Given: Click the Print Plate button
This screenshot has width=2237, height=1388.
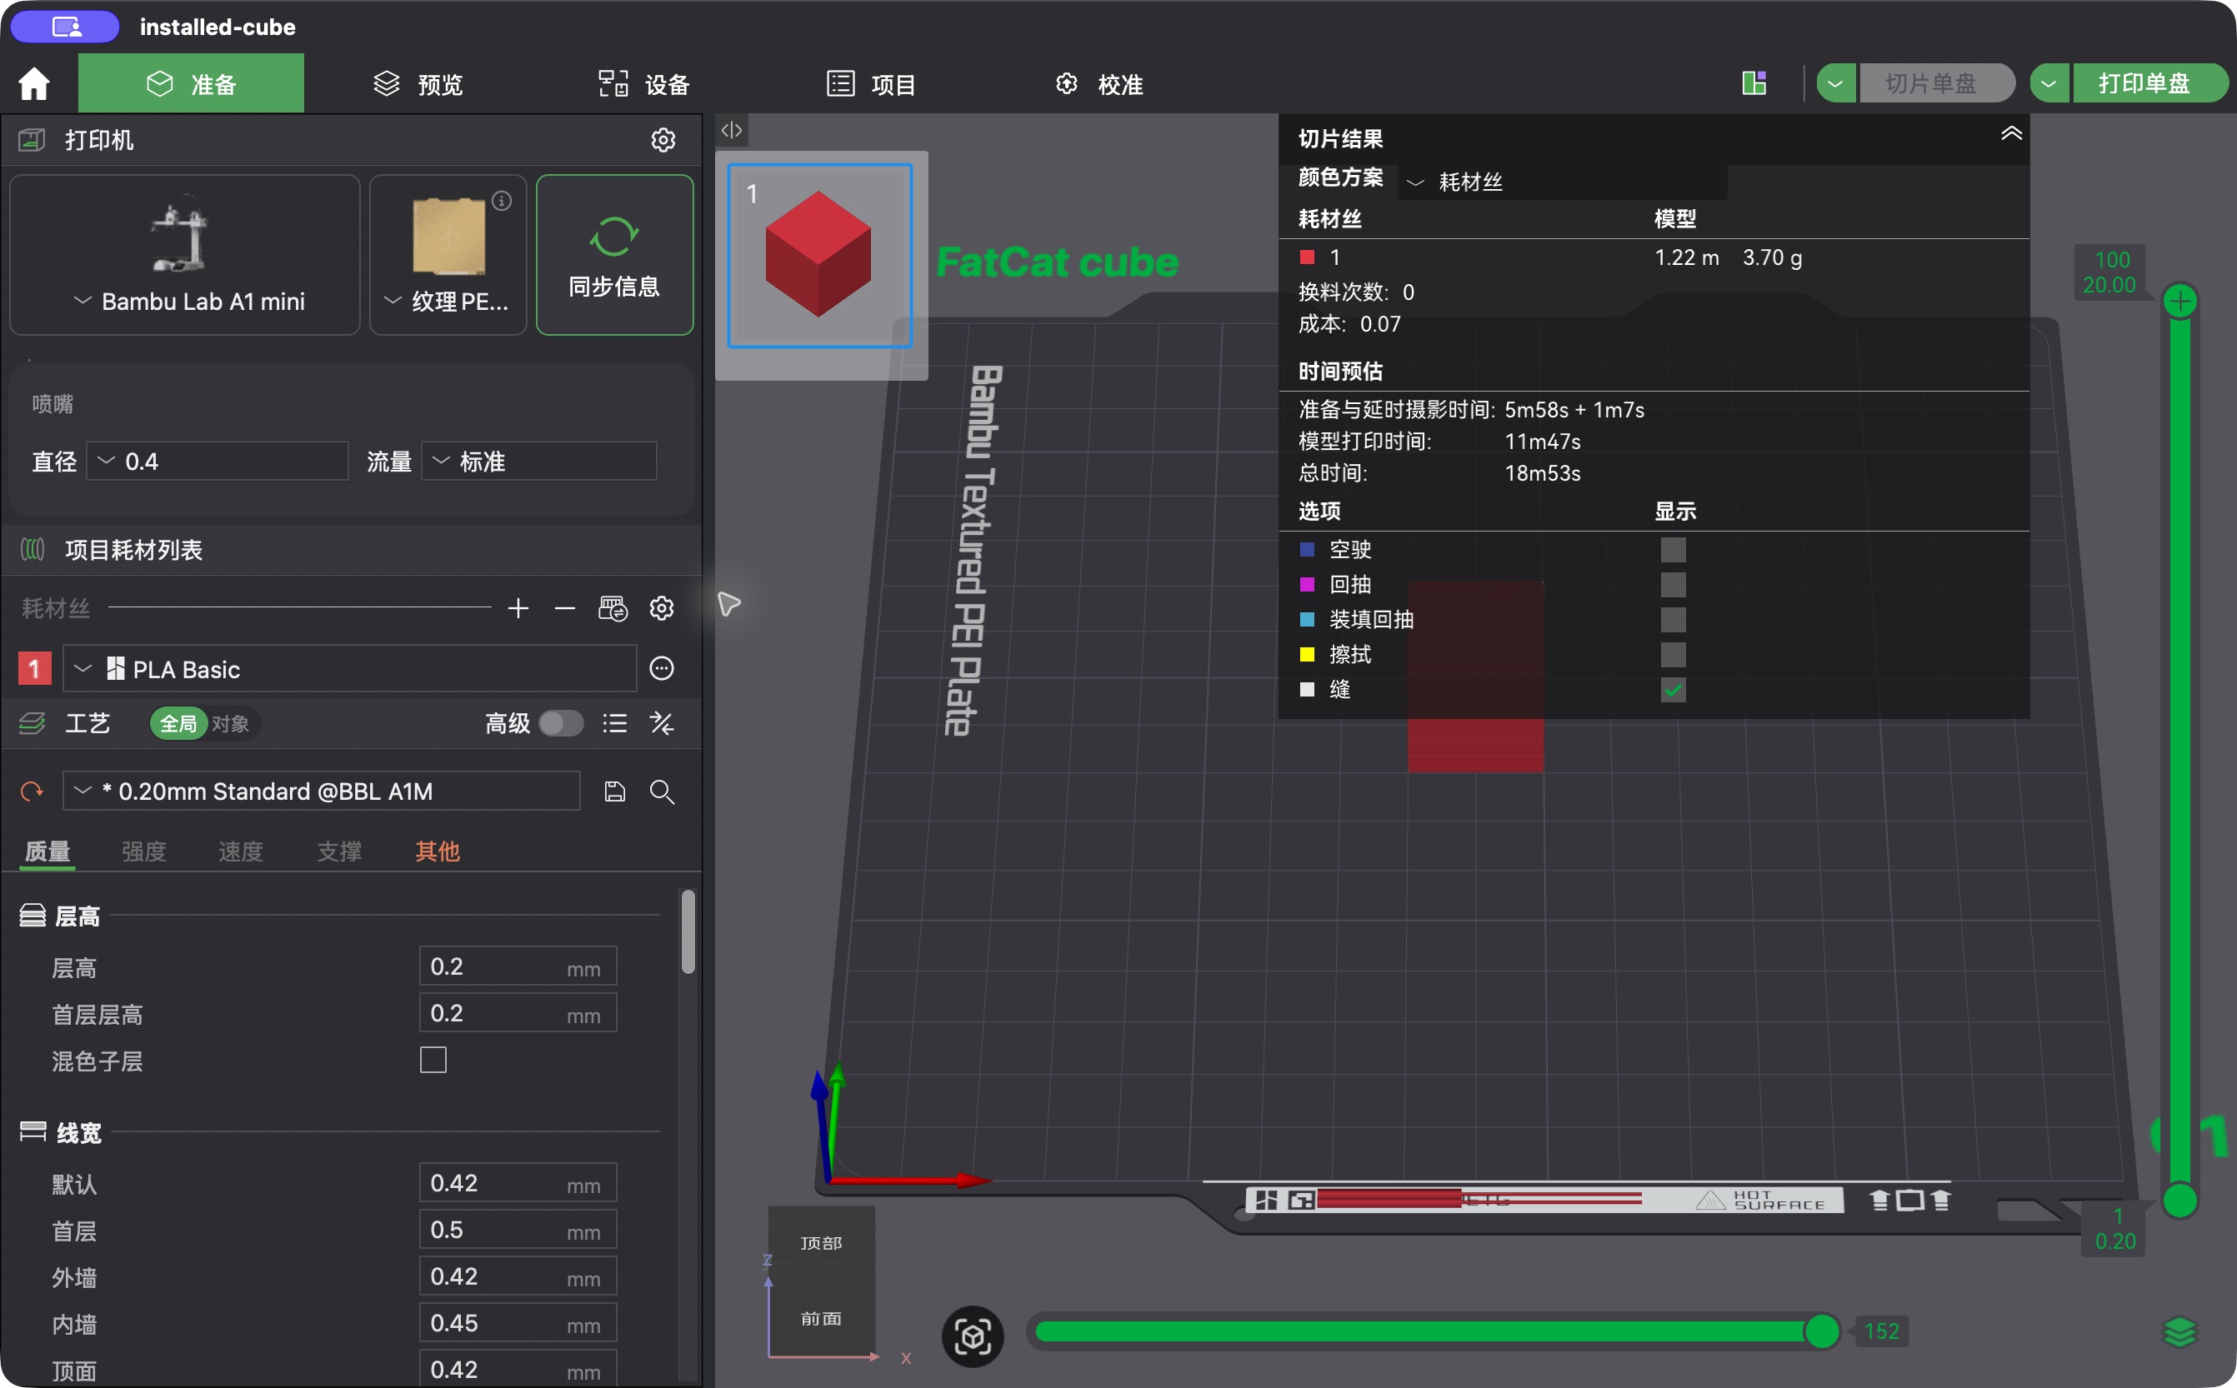Looking at the screenshot, I should coord(2149,83).
